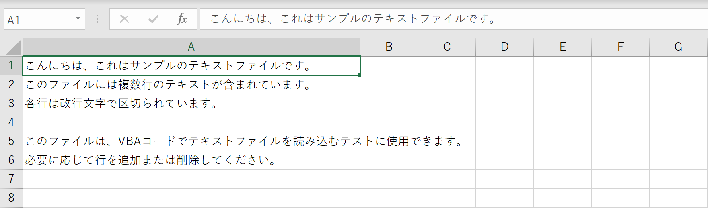
Task: Select column G header
Action: point(679,47)
